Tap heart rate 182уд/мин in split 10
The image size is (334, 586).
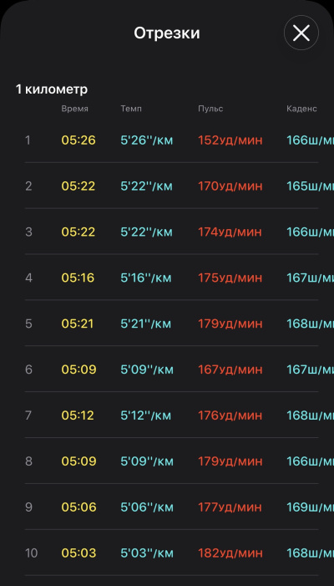tap(230, 553)
